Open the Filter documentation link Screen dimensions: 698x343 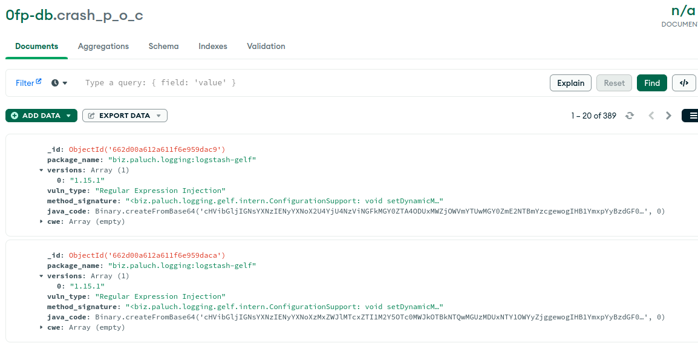pyautogui.click(x=28, y=83)
